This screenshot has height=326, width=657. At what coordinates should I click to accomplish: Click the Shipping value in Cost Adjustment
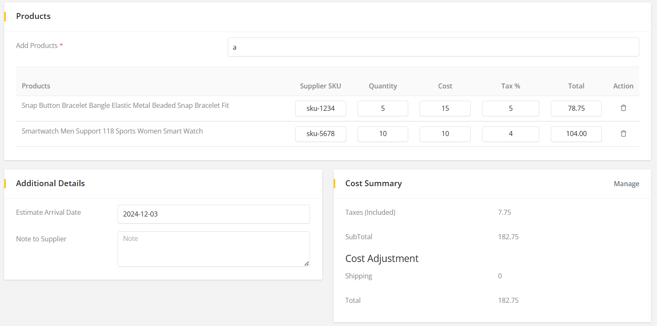(500, 276)
